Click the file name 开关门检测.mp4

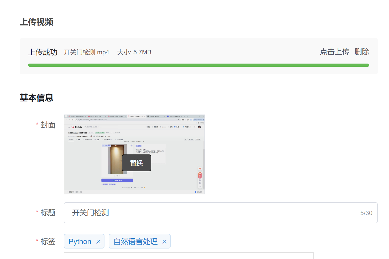(x=86, y=52)
